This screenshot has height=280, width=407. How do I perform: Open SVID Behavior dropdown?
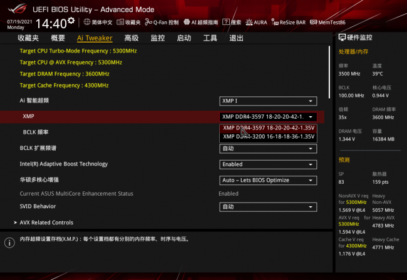[x=268, y=207]
